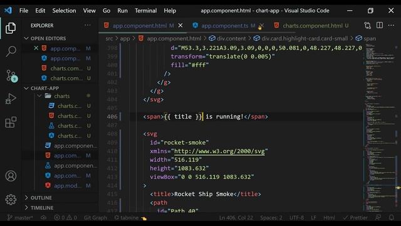Click Open Changes compare icon in editor toolbar
Viewport: 401px width, 226px height.
368,25
